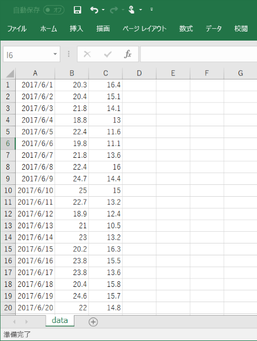Select the row 10 header
The height and width of the screenshot is (341, 257).
point(8,191)
